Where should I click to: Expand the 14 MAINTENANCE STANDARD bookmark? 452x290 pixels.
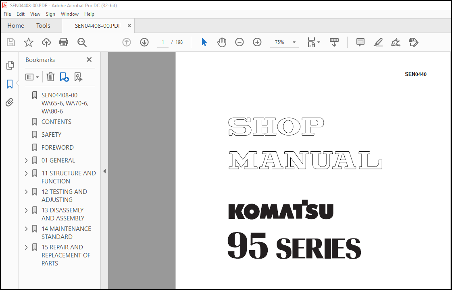(26, 229)
